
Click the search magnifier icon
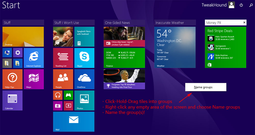coord(251,5)
